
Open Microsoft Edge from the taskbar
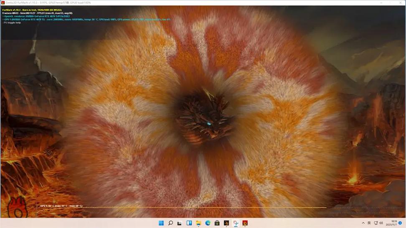coord(208,223)
